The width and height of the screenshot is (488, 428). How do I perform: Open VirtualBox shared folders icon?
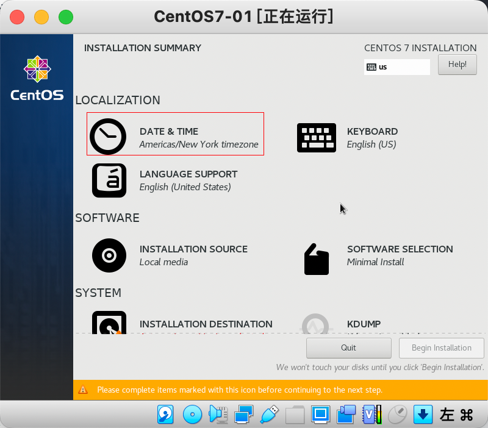(295, 415)
